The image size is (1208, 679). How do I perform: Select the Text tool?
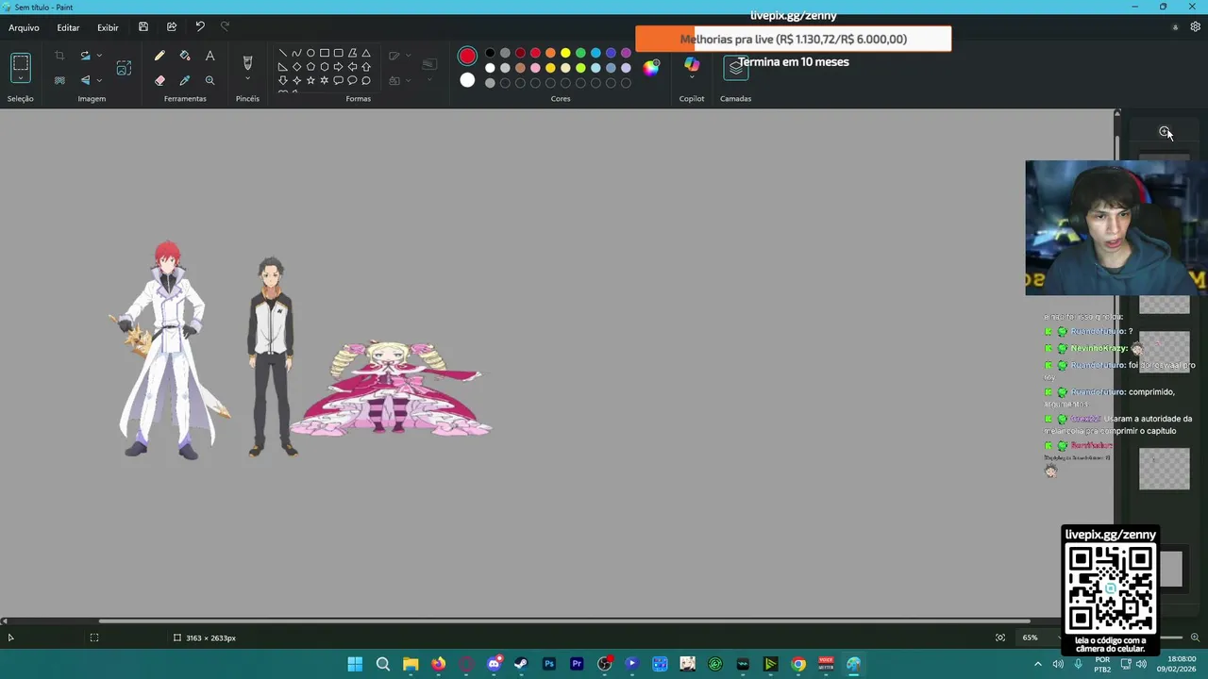[x=210, y=56]
